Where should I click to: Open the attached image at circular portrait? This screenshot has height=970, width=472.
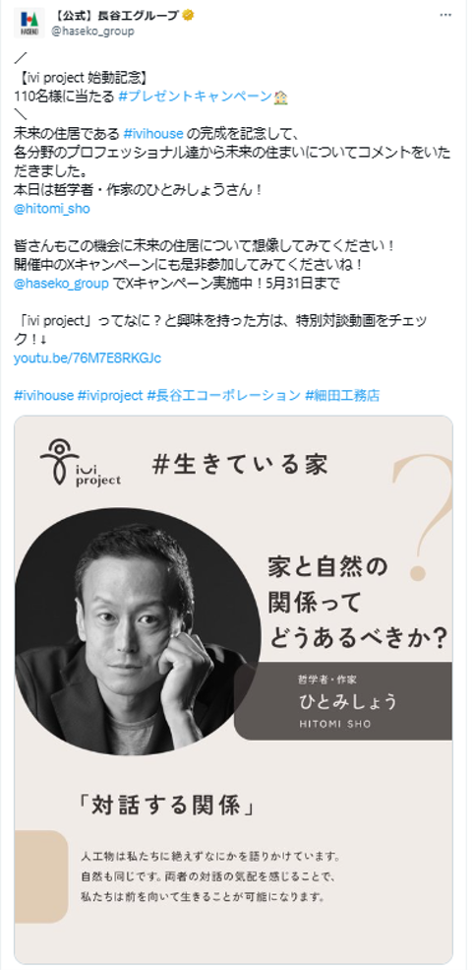(x=137, y=631)
